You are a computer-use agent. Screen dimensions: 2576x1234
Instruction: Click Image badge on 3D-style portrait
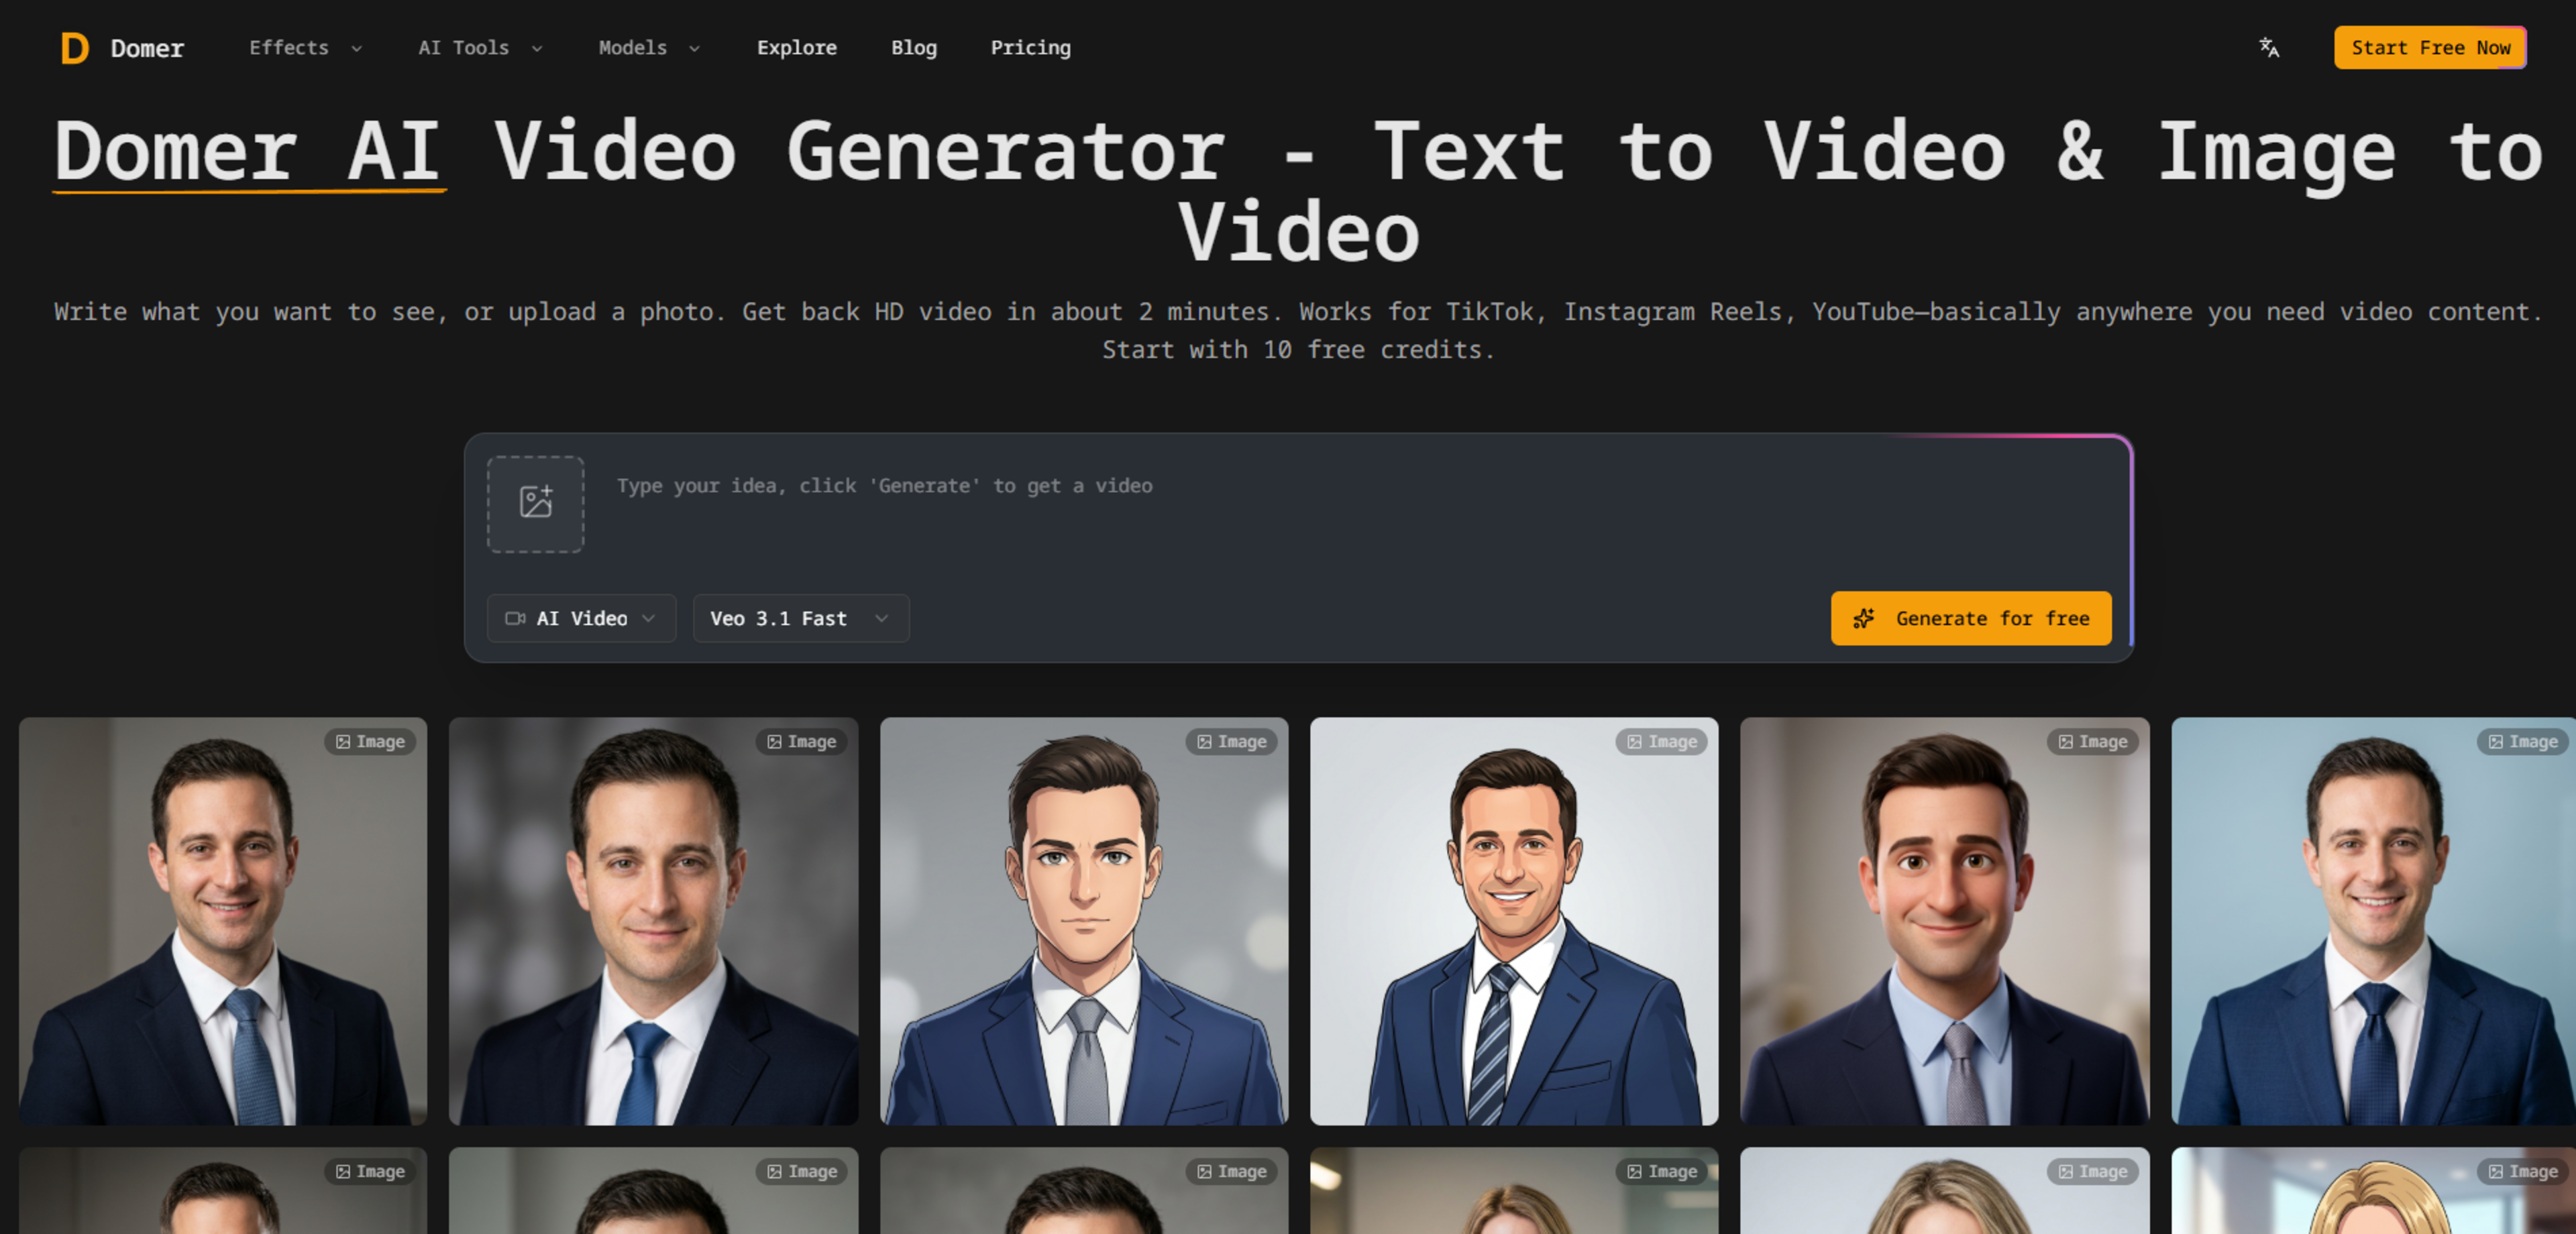tap(2092, 742)
